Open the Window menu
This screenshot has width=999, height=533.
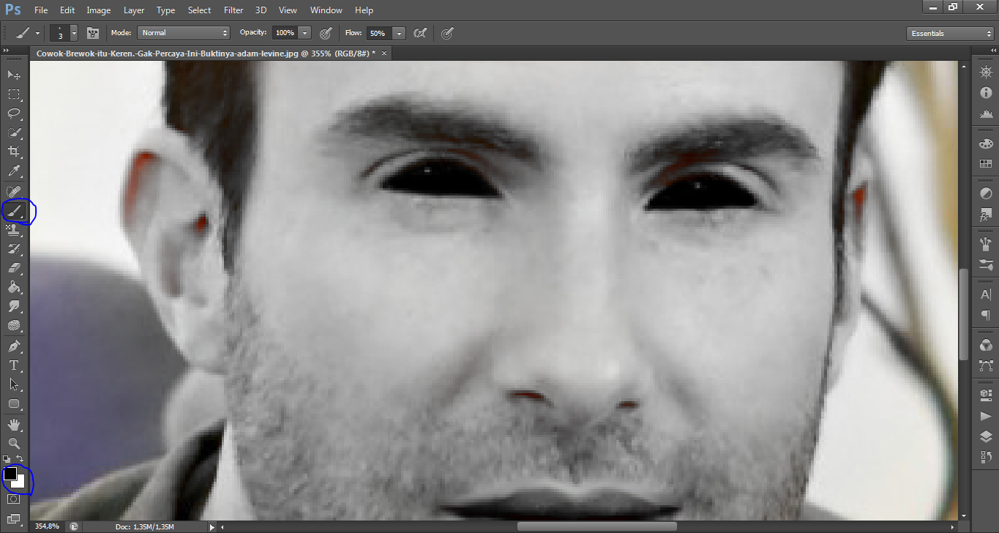326,10
